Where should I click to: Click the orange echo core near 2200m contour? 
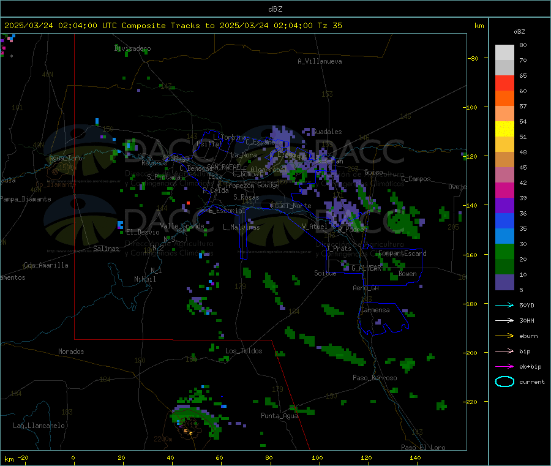click(186, 431)
